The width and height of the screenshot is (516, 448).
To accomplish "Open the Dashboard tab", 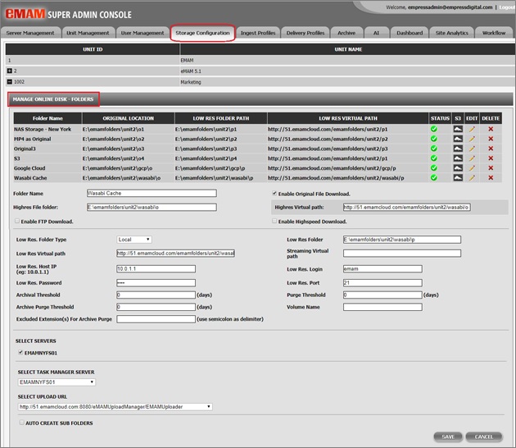I will click(410, 33).
